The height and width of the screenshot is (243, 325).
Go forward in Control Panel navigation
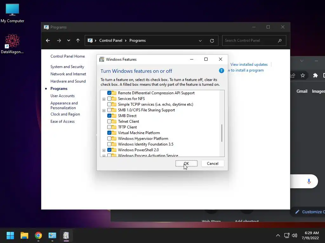pos(59,40)
